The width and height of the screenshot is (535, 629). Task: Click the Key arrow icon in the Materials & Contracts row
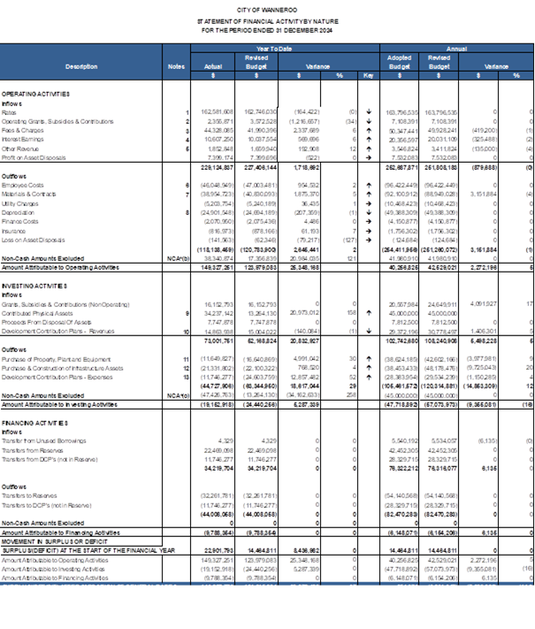(x=369, y=193)
